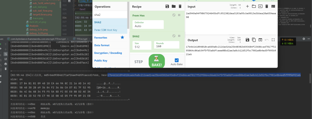
Task: Click the console vertical scrollbar
Action: [310, 78]
